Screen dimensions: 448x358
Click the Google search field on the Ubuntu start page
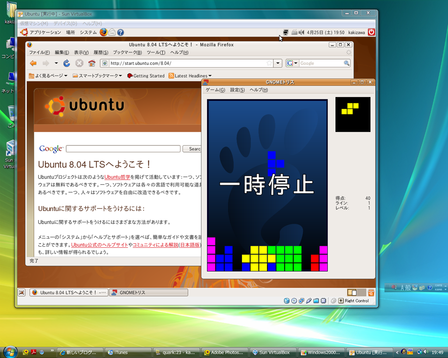click(123, 149)
